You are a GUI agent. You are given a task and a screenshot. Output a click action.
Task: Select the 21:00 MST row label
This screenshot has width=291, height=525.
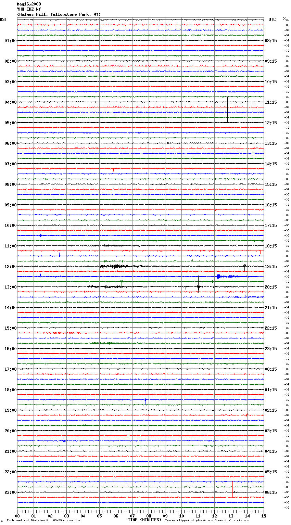(x=11, y=451)
